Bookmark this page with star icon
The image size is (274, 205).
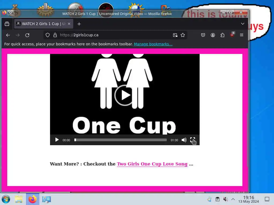coord(183,35)
